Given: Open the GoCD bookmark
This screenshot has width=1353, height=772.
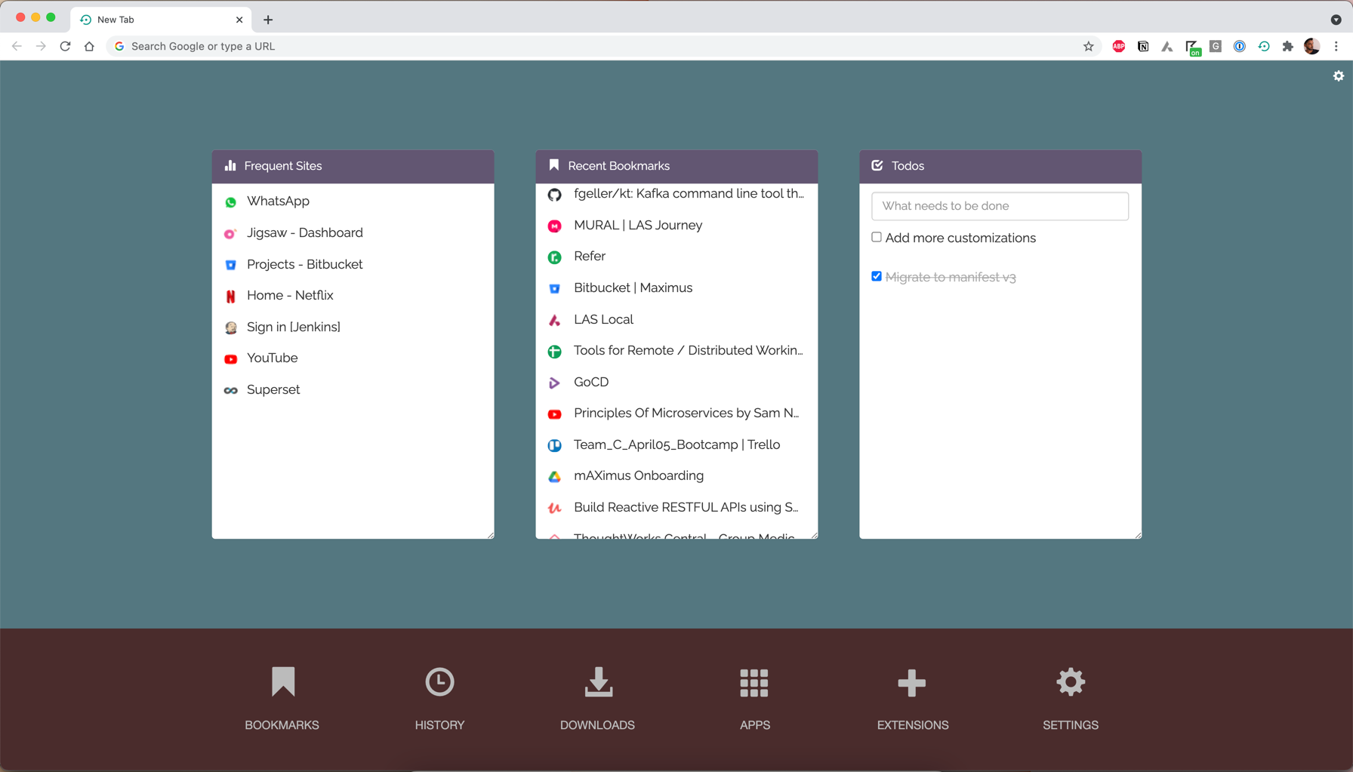Looking at the screenshot, I should pyautogui.click(x=591, y=383).
